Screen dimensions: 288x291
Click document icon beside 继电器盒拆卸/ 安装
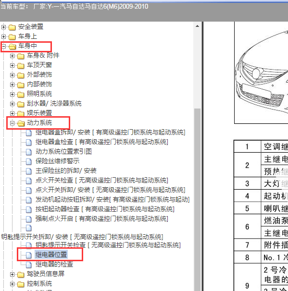[x=29, y=133]
